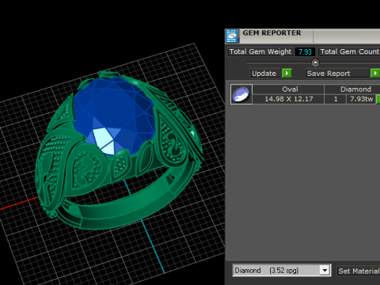
Task: Click the Diamond material column cell
Action: [x=352, y=89]
